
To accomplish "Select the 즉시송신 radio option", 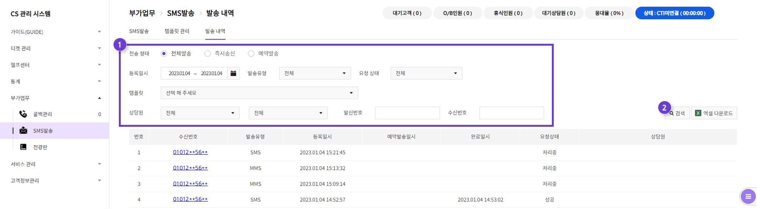I will [x=207, y=54].
